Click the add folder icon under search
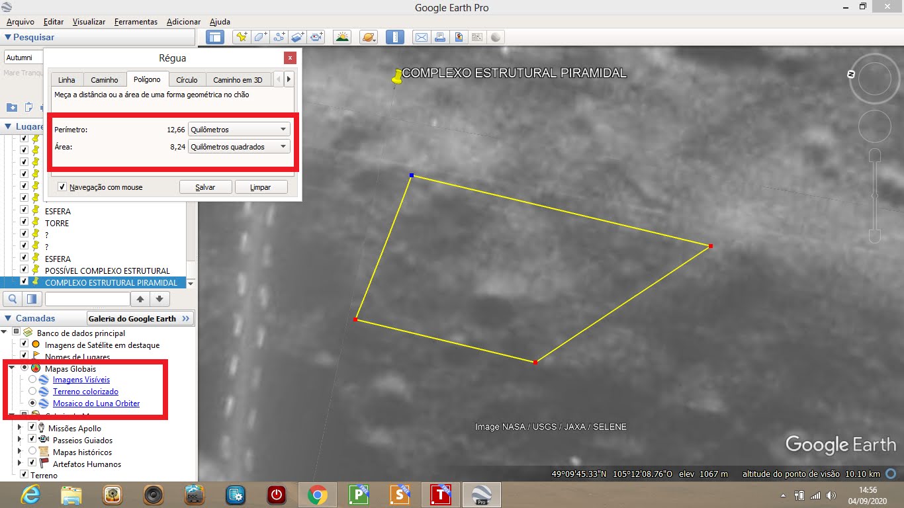 click(12, 107)
